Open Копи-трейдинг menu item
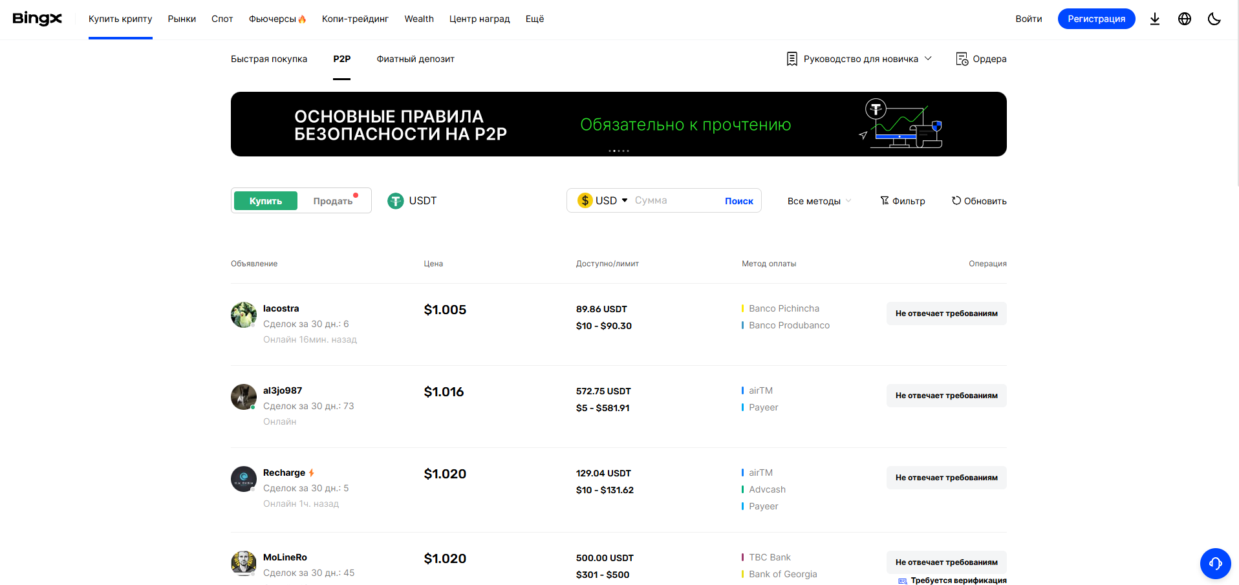 [355, 19]
